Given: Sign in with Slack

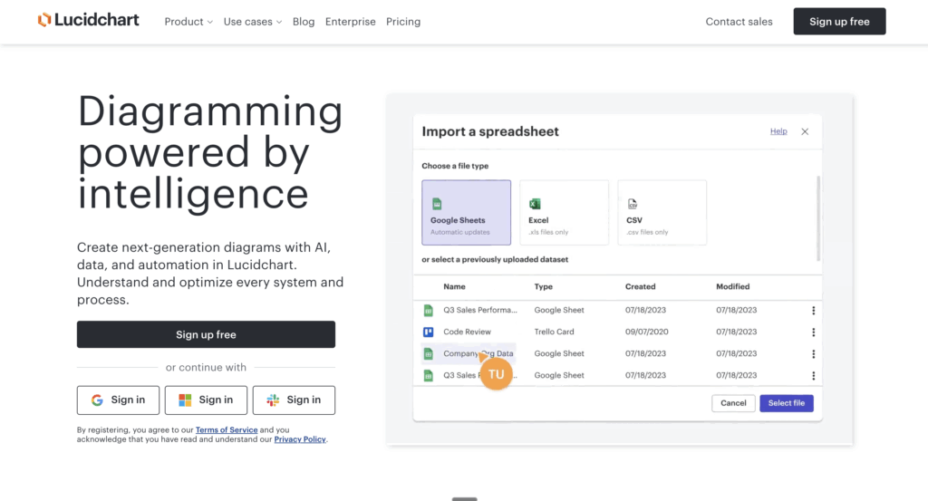Looking at the screenshot, I should [294, 400].
